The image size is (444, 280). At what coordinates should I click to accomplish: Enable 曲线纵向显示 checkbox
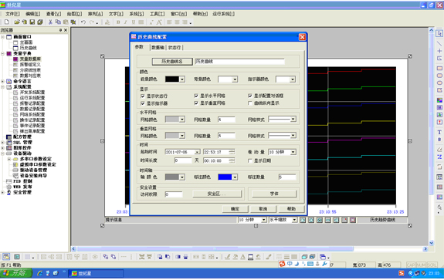[249, 103]
